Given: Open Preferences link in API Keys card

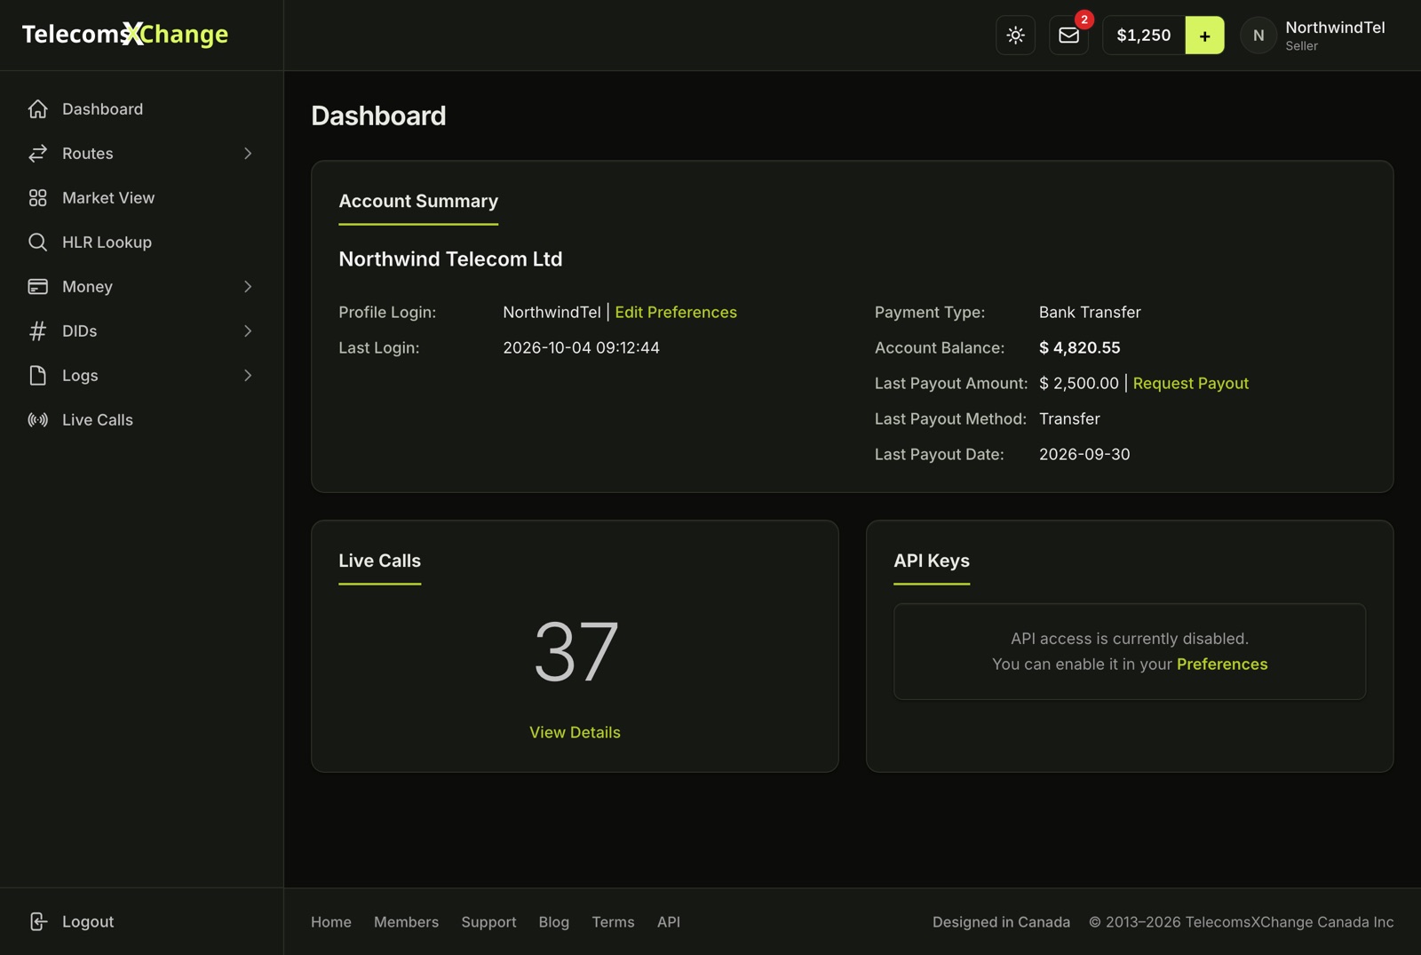Looking at the screenshot, I should pyautogui.click(x=1222, y=665).
